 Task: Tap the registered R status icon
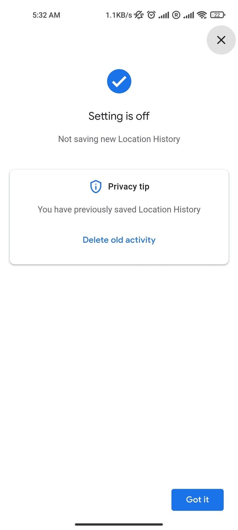(x=176, y=15)
